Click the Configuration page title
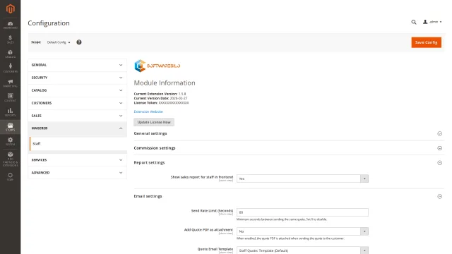The width and height of the screenshot is (452, 254). [49, 23]
